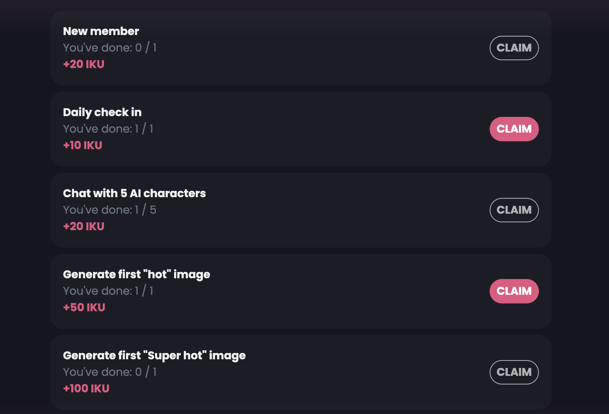Click the New member task title
The height and width of the screenshot is (414, 609).
click(x=101, y=31)
